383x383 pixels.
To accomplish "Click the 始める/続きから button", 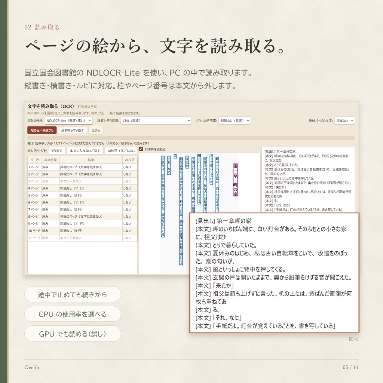I will [42, 130].
